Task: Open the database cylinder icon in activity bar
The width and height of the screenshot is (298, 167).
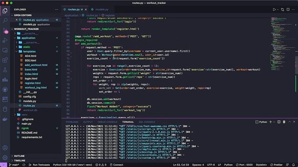Action: coord(5,109)
